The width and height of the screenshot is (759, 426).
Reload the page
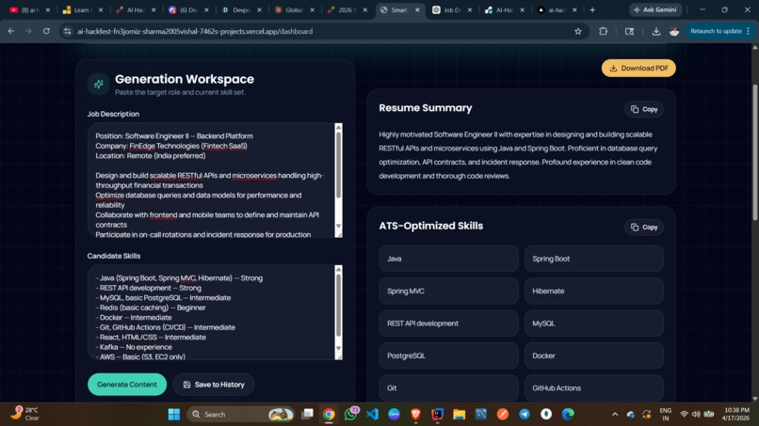tap(46, 31)
